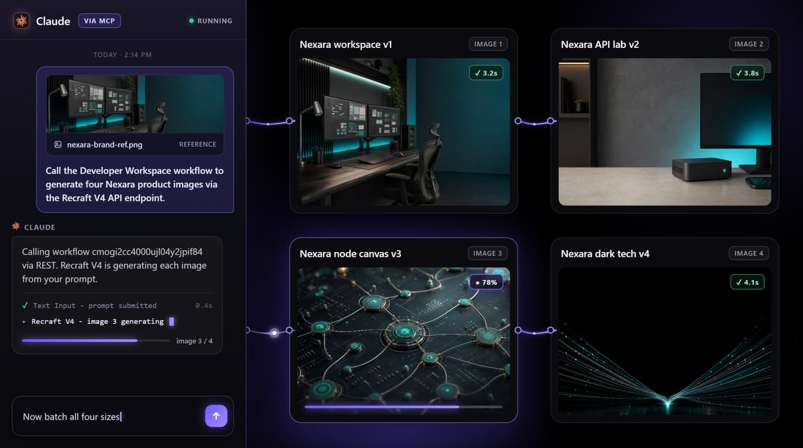Click the input connector node of API lab v2 card
Screen dimensions: 803x448
click(551, 120)
